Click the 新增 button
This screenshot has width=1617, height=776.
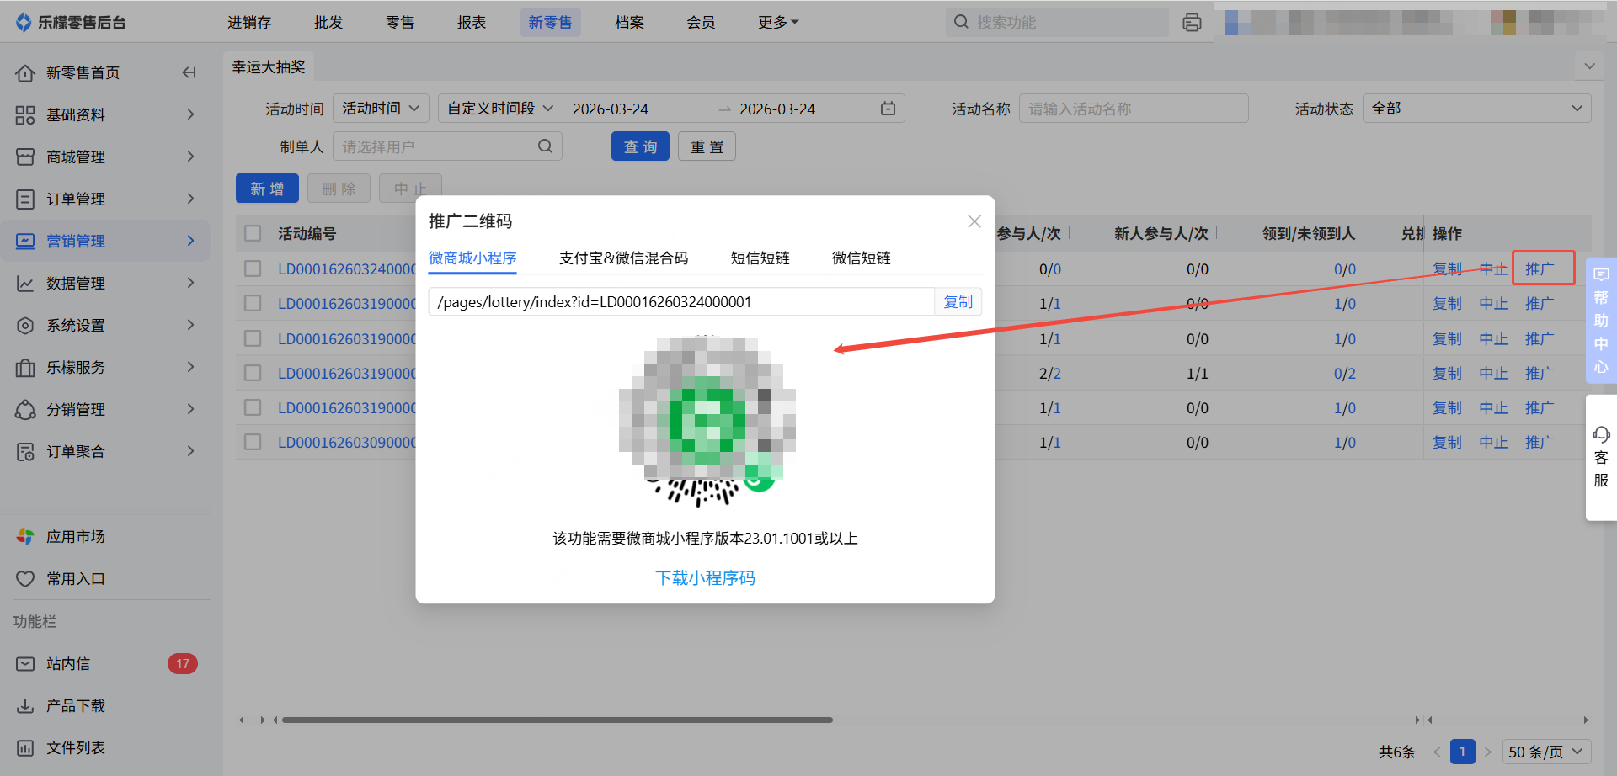(267, 189)
